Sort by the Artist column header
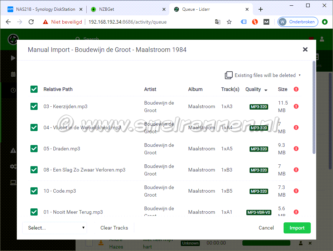The width and height of the screenshot is (333, 251). tap(150, 89)
